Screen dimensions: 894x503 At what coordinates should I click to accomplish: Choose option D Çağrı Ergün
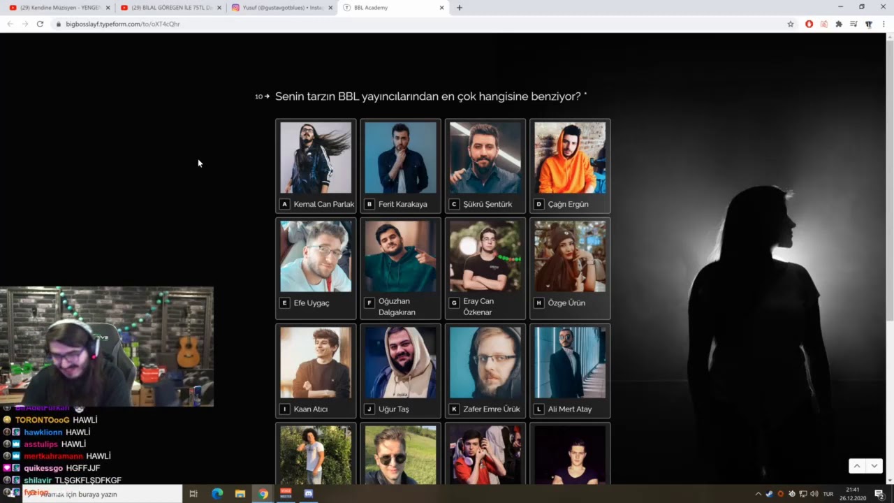(570, 166)
